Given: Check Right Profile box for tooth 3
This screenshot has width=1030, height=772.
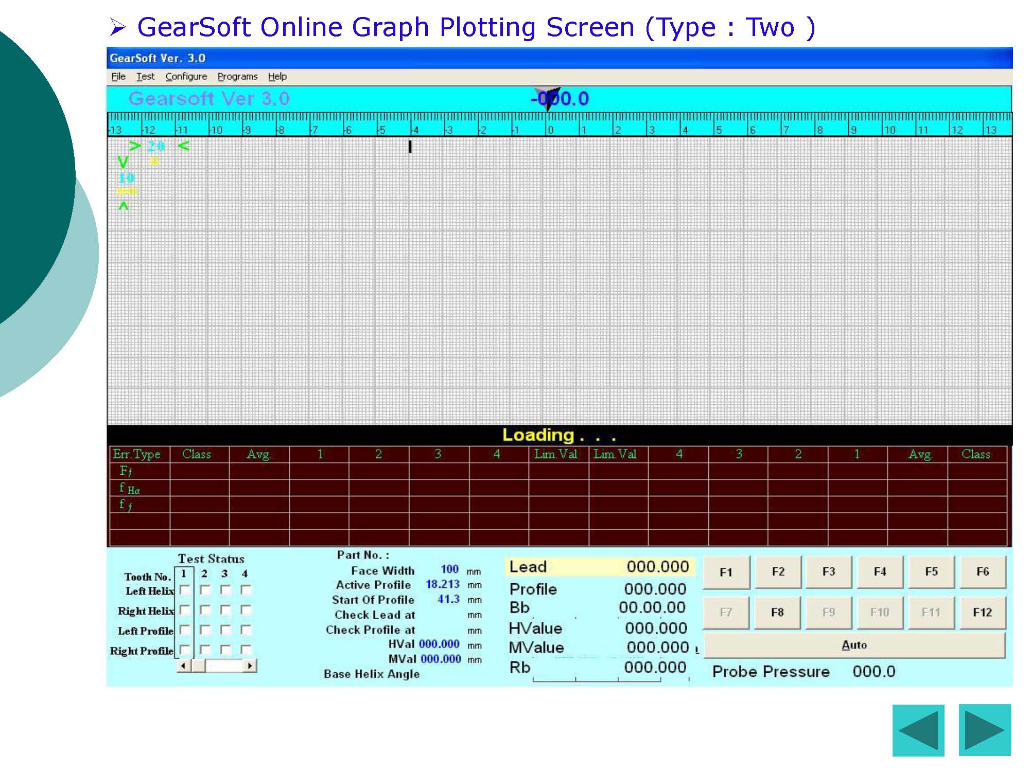Looking at the screenshot, I should pos(225,650).
